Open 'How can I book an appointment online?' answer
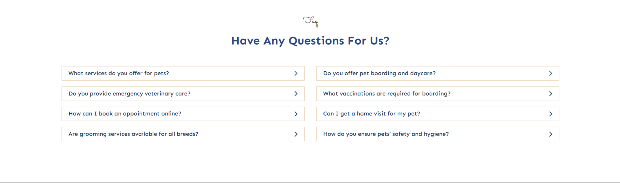Screen dimensions: 620x183 pyautogui.click(x=125, y=114)
